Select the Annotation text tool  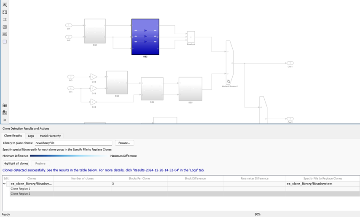5,27
